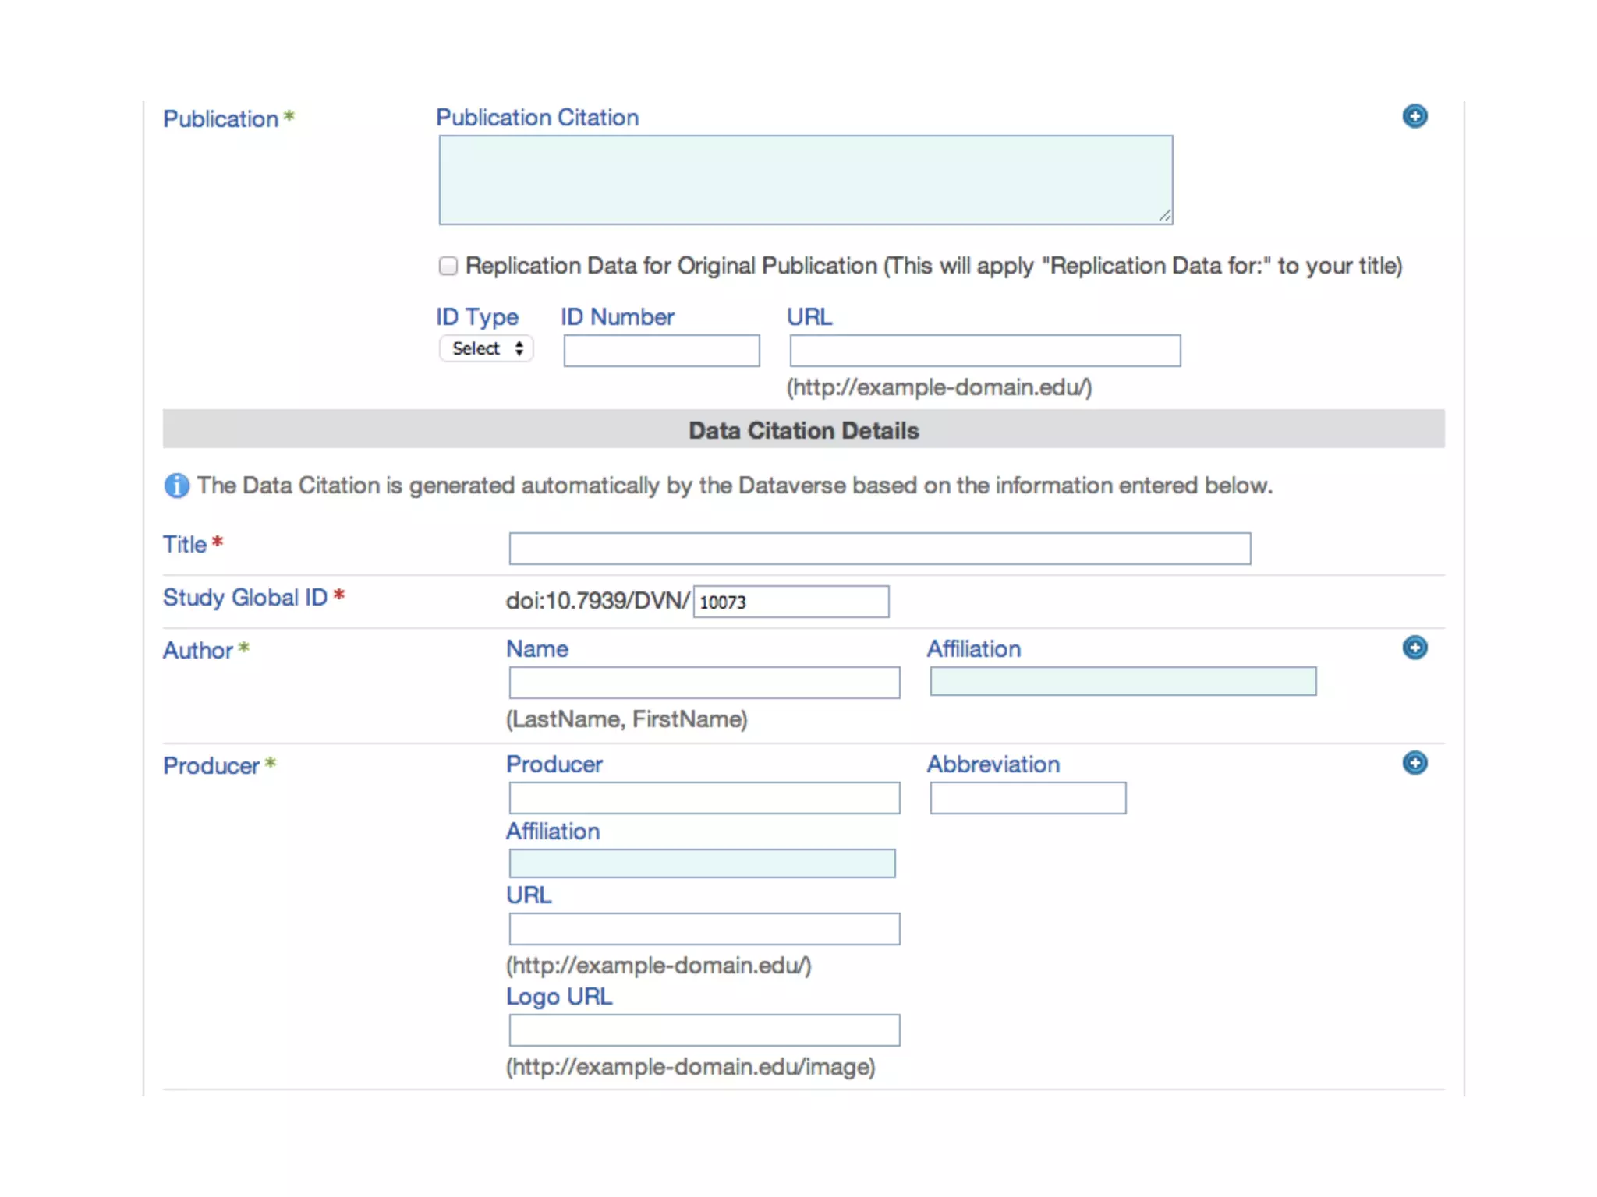
Task: Click the Producer Abbreviation input field
Action: pos(1027,798)
